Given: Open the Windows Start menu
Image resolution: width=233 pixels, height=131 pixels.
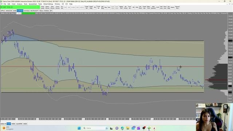Looking at the screenshot, I should tap(79, 128).
